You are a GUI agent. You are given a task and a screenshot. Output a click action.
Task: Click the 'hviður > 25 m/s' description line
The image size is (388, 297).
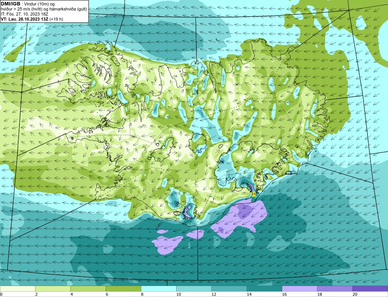pos(44,9)
